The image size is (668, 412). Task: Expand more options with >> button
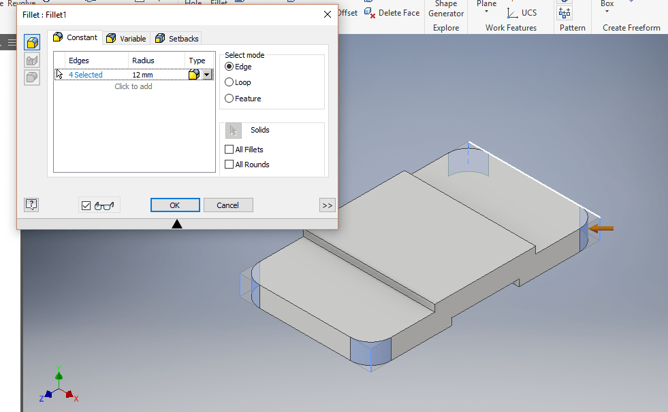click(x=327, y=205)
